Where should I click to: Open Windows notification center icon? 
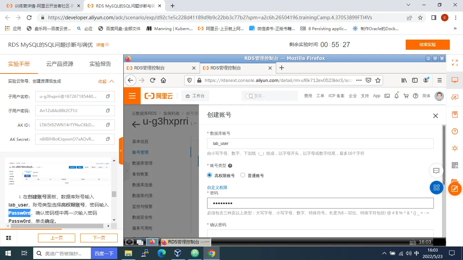(452, 253)
